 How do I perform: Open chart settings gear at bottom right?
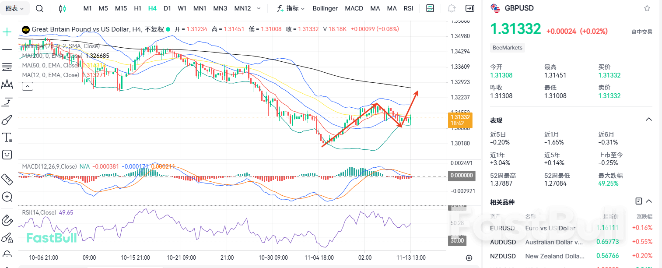click(x=469, y=257)
